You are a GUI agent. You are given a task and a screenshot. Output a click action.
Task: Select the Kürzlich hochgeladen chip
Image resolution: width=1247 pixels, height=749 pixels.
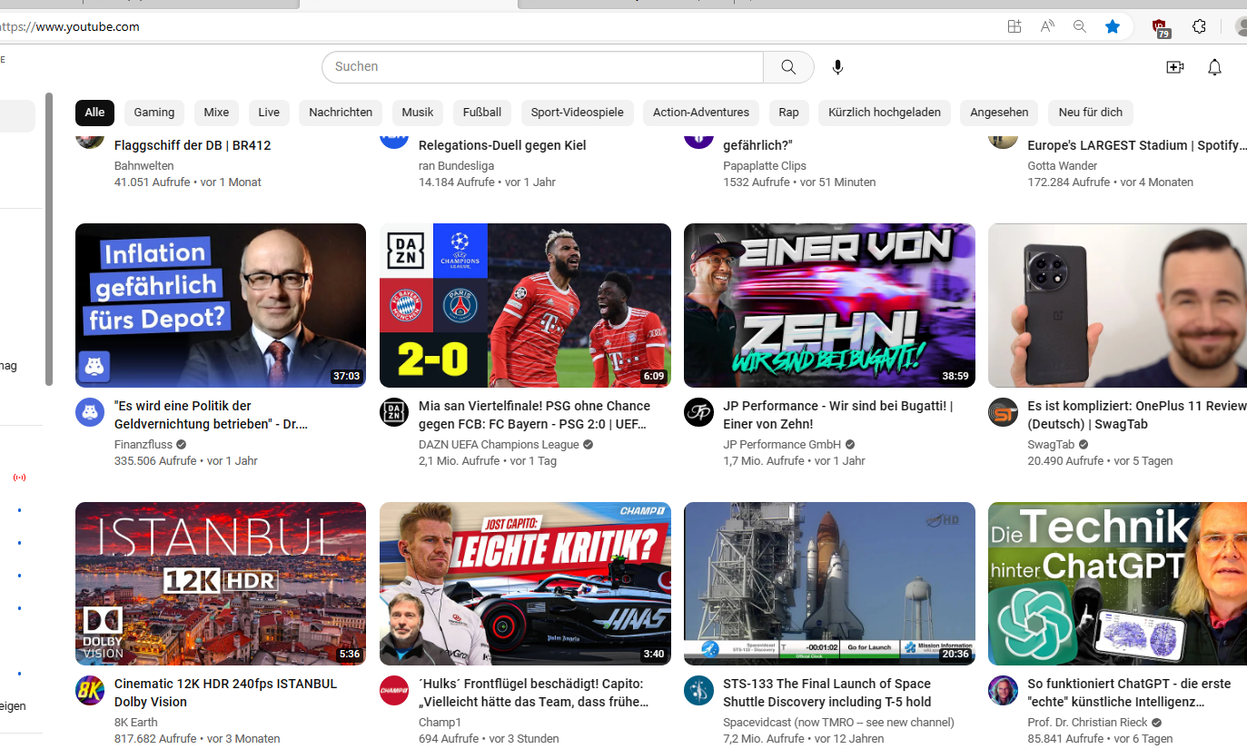click(885, 113)
